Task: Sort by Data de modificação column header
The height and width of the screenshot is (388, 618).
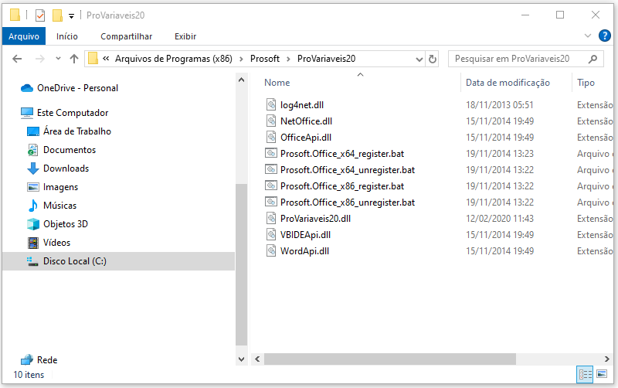Action: (508, 83)
